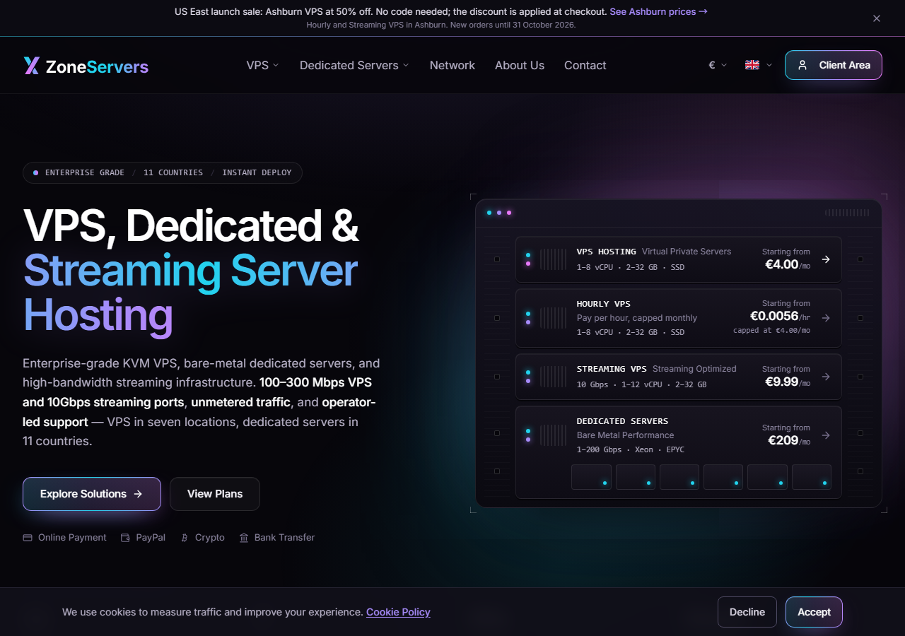905x636 pixels.
Task: Open the See Ashburn prices link
Action: 658,12
